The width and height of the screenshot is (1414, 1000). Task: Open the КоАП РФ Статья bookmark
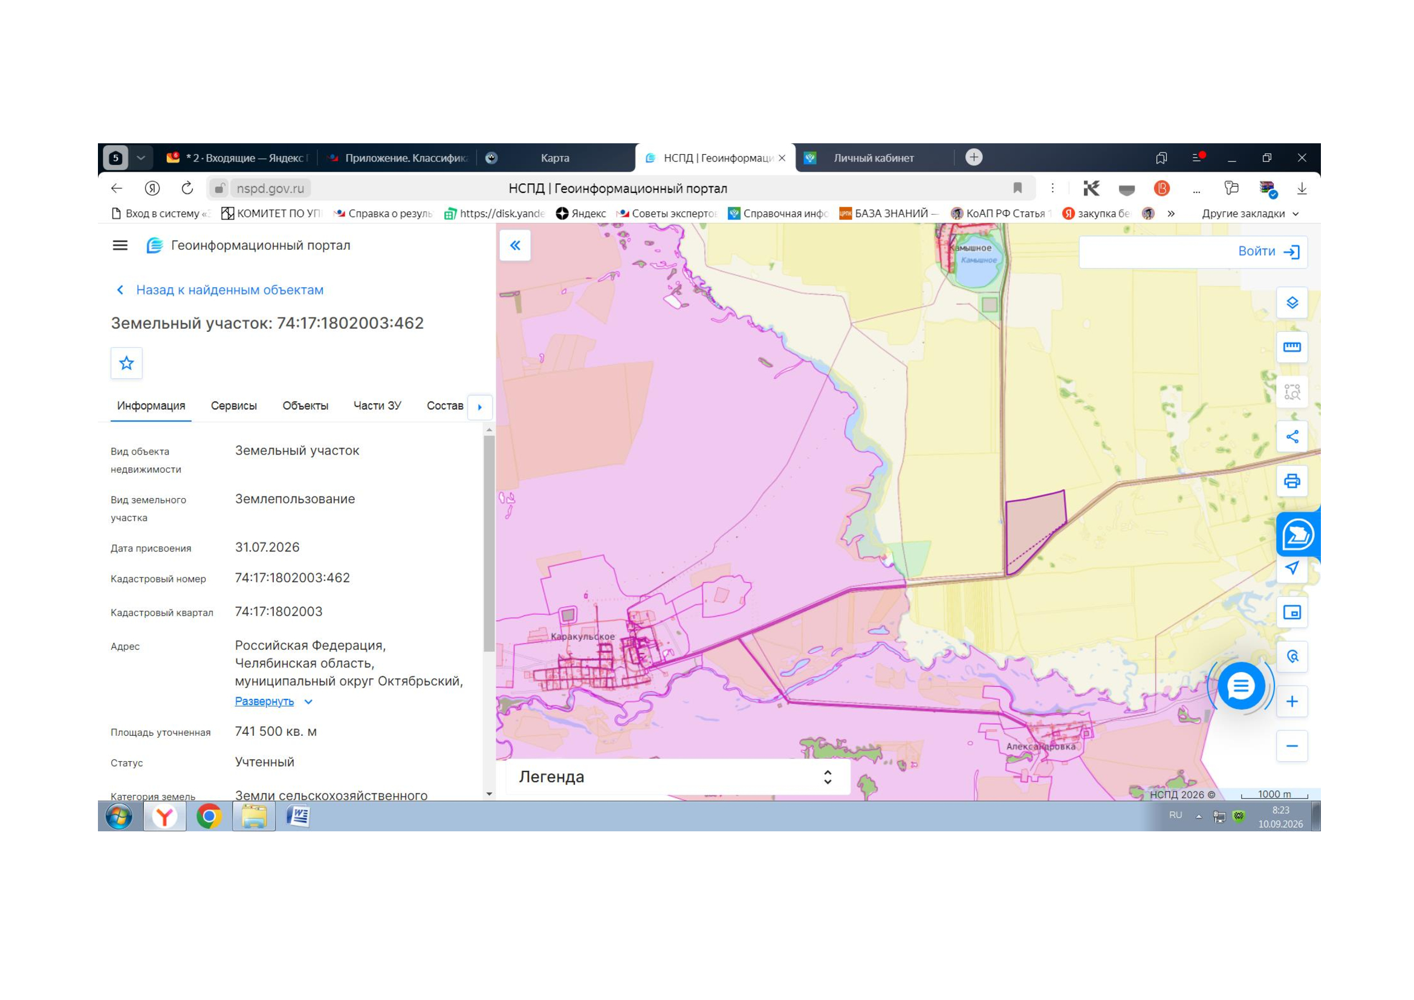[x=1001, y=213]
